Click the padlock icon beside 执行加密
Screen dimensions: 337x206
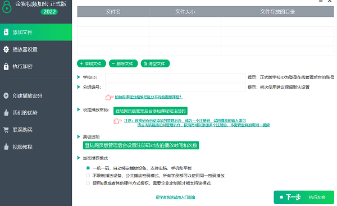point(6,66)
